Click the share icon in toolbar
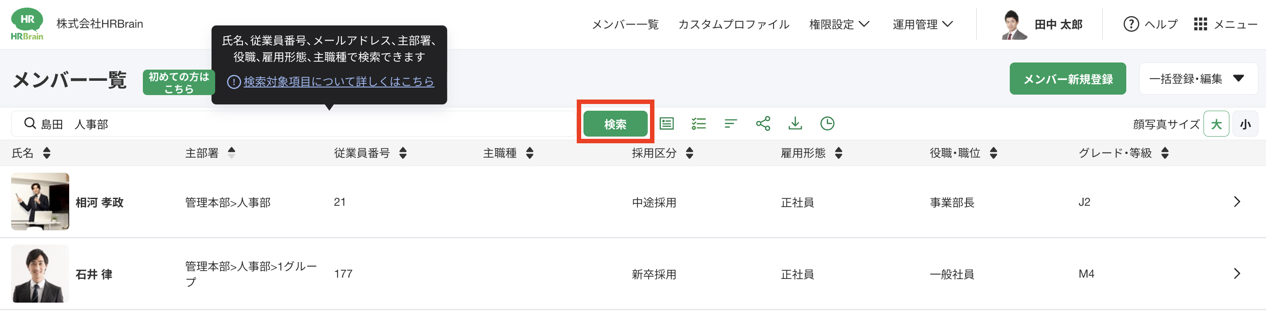This screenshot has height=316, width=1266. click(763, 123)
